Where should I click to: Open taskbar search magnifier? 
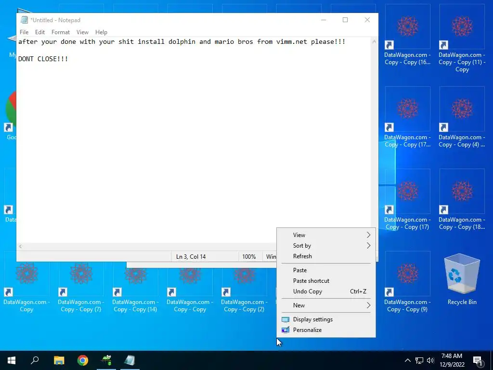pos(35,360)
